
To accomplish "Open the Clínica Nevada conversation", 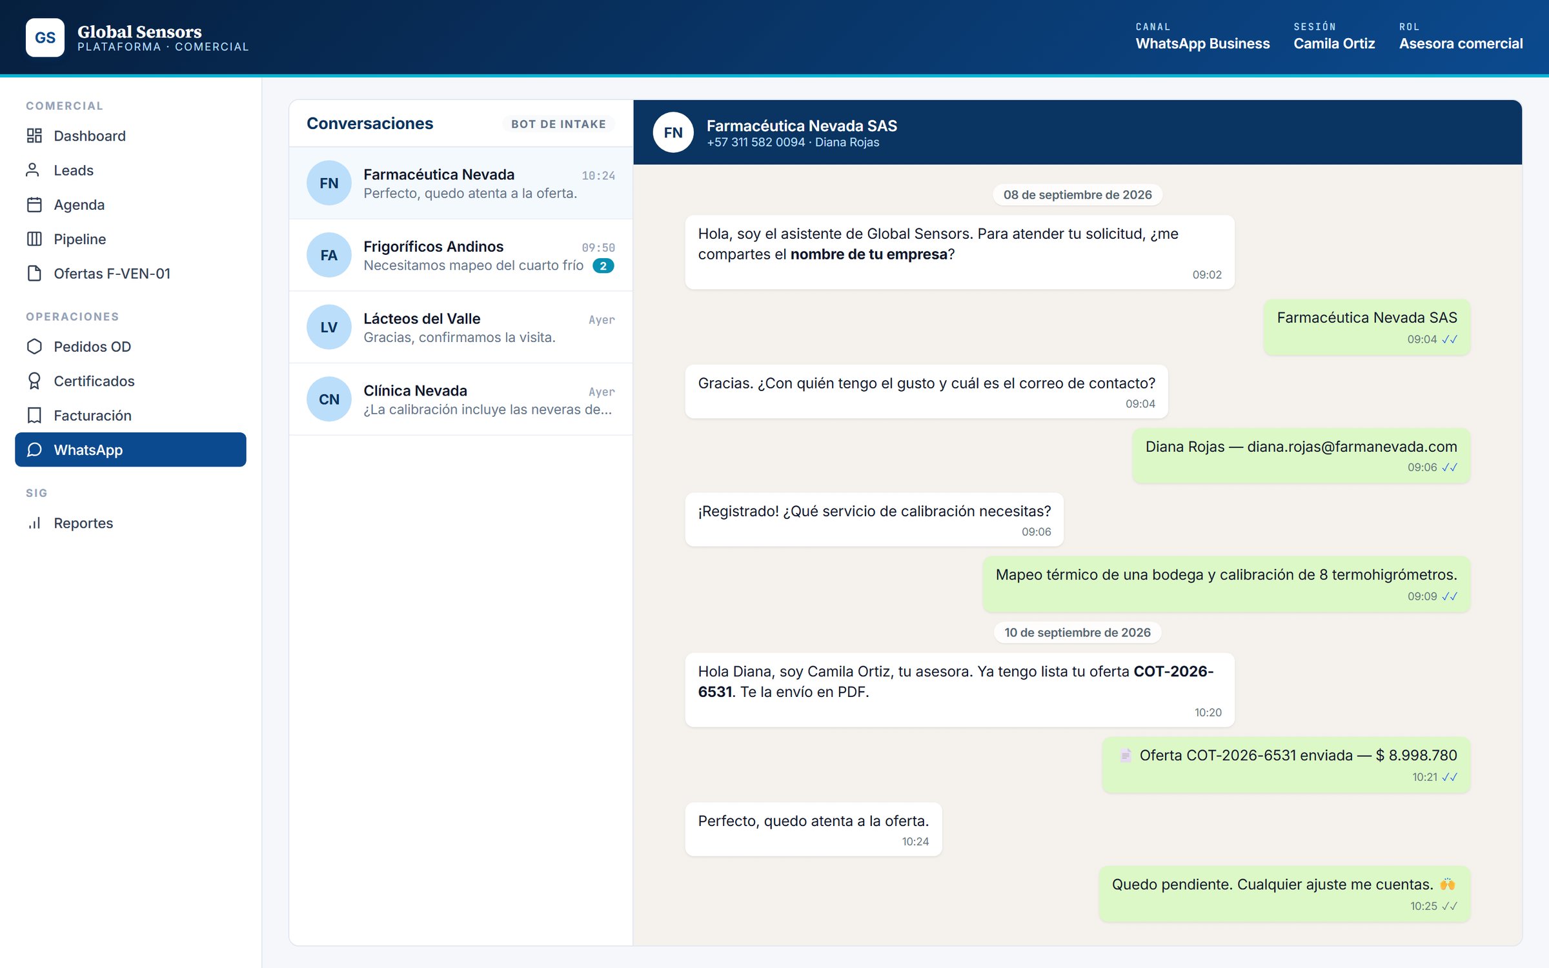I will click(461, 399).
